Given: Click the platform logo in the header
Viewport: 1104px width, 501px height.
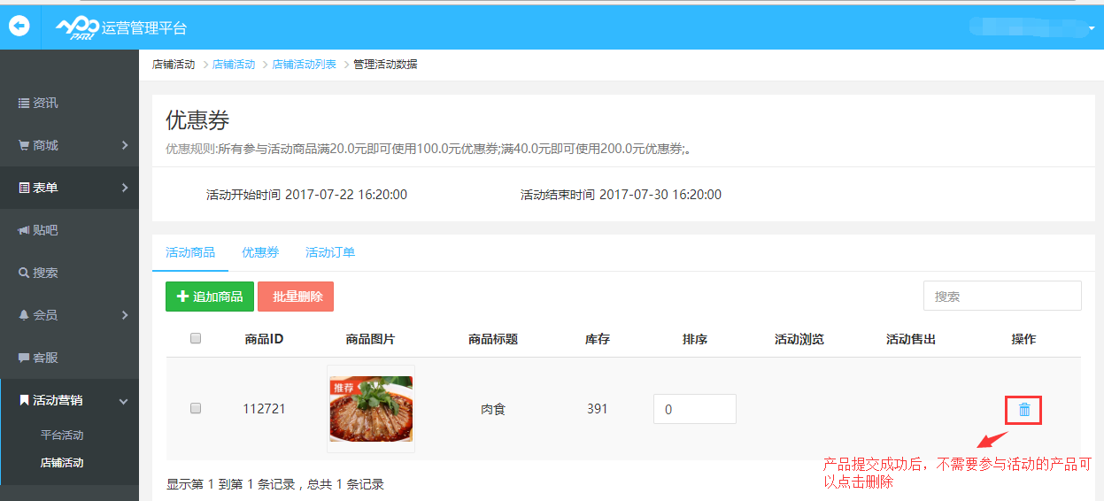Looking at the screenshot, I should (x=76, y=27).
